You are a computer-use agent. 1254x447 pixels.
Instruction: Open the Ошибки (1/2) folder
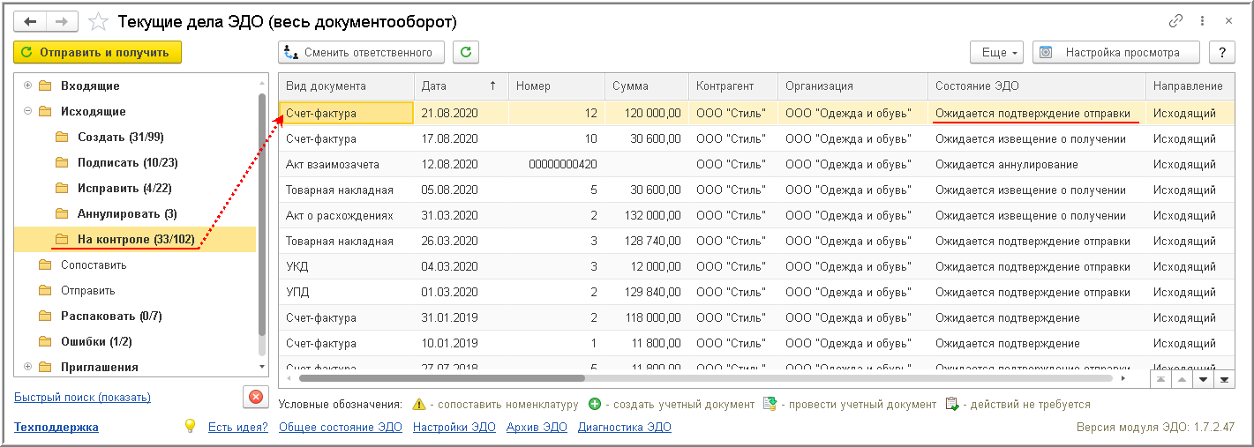pos(96,341)
